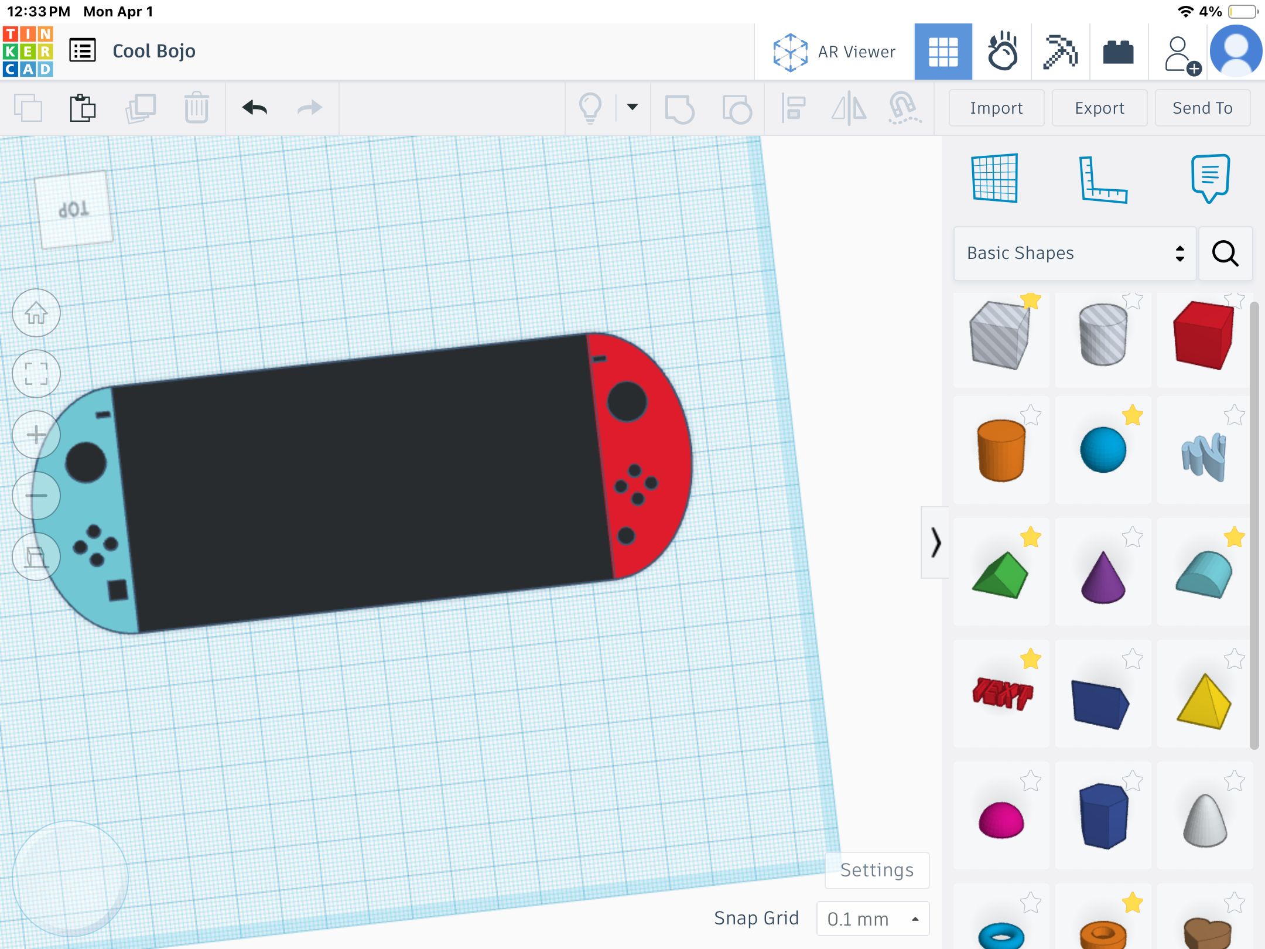The image size is (1265, 949).
Task: Select the orange Cylinder shape
Action: tap(1001, 451)
